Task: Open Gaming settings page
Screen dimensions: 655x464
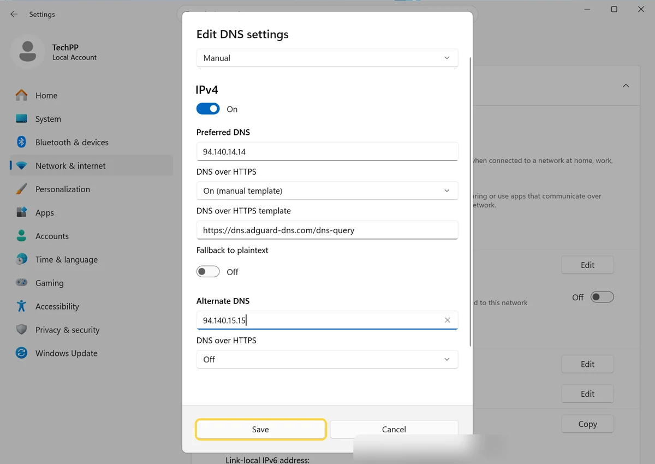Action: (92, 283)
